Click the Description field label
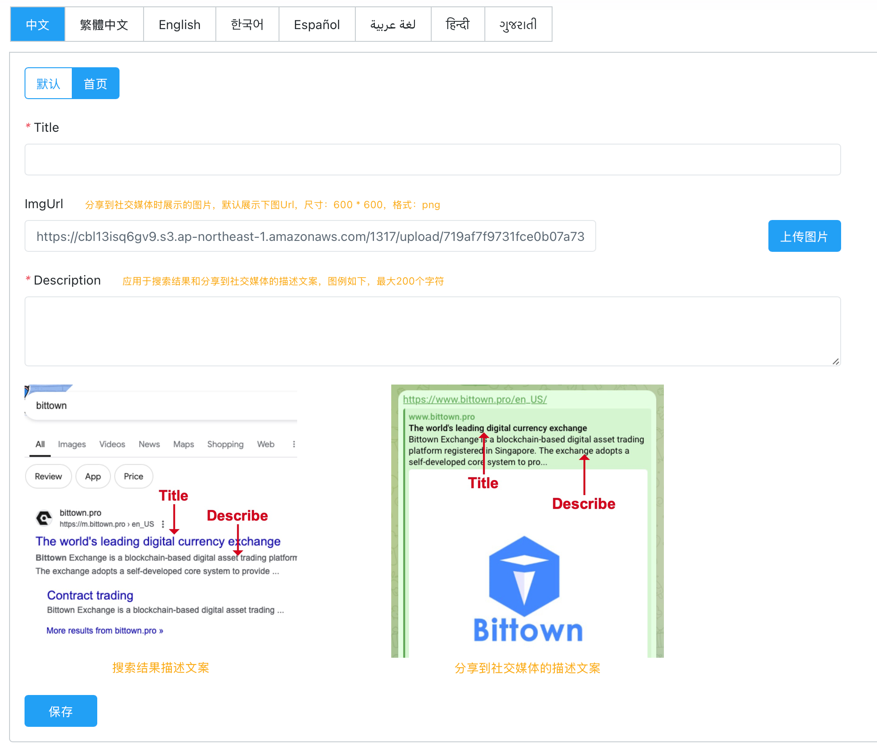 click(x=67, y=280)
